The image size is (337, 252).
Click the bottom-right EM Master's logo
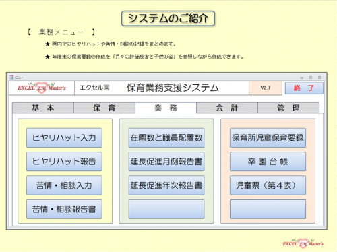click(x=303, y=243)
